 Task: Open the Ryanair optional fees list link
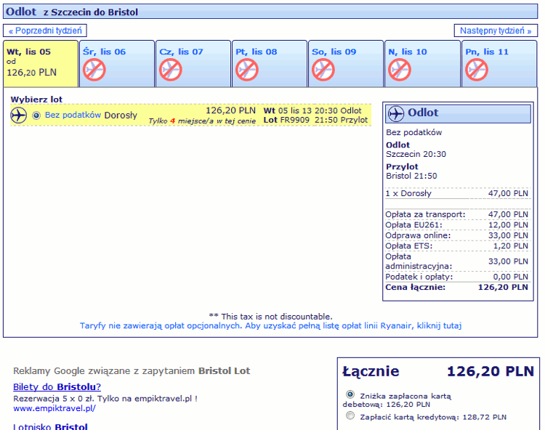point(271,326)
